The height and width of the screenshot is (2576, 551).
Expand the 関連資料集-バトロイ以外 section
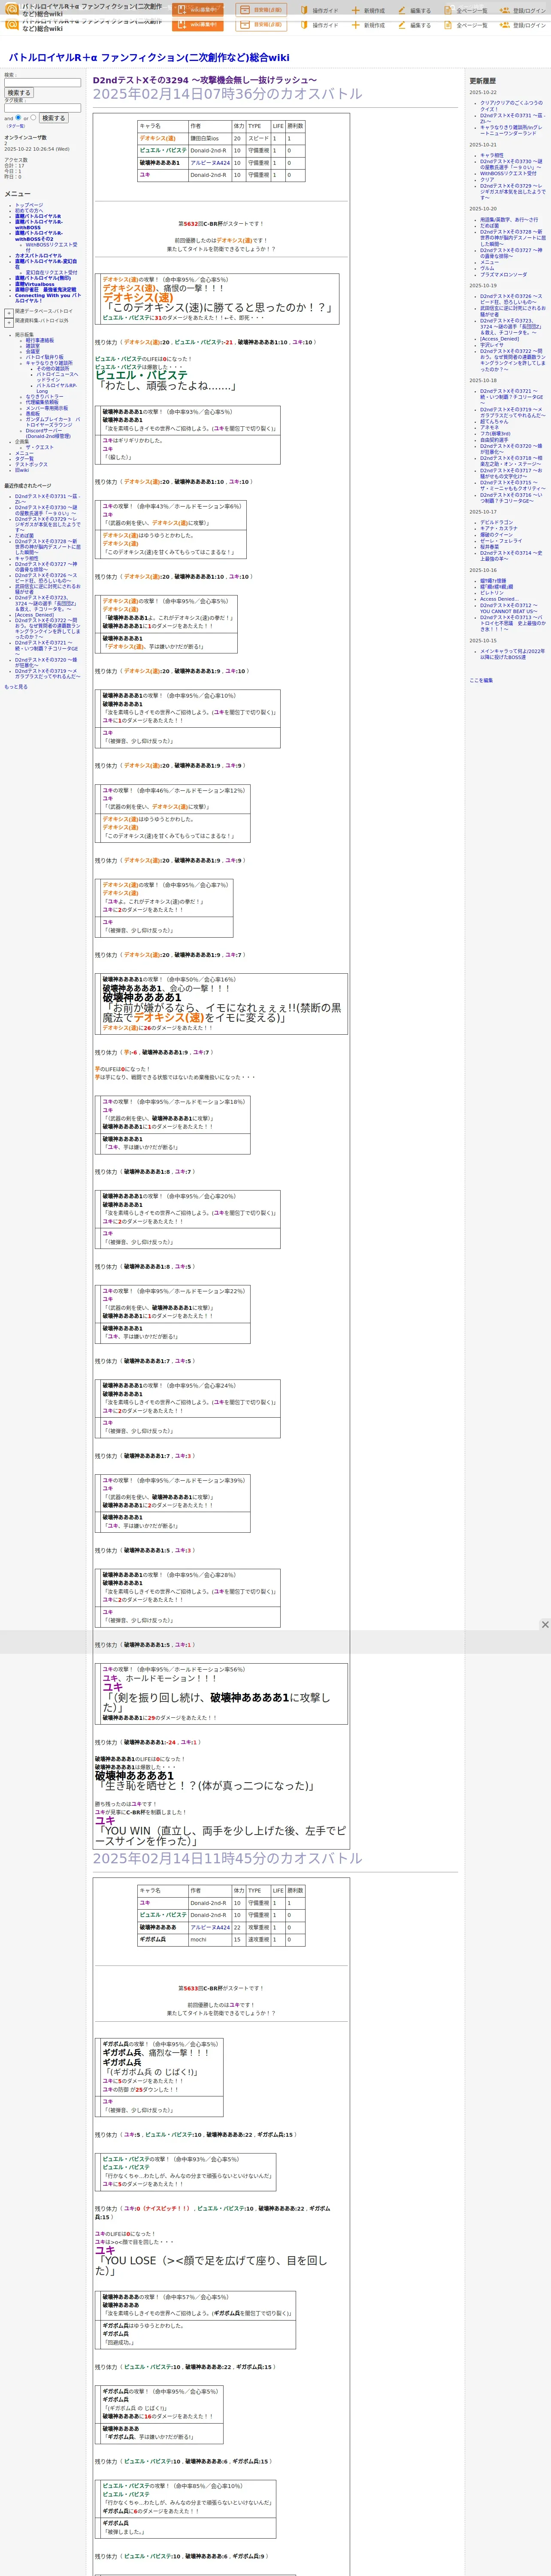click(9, 323)
